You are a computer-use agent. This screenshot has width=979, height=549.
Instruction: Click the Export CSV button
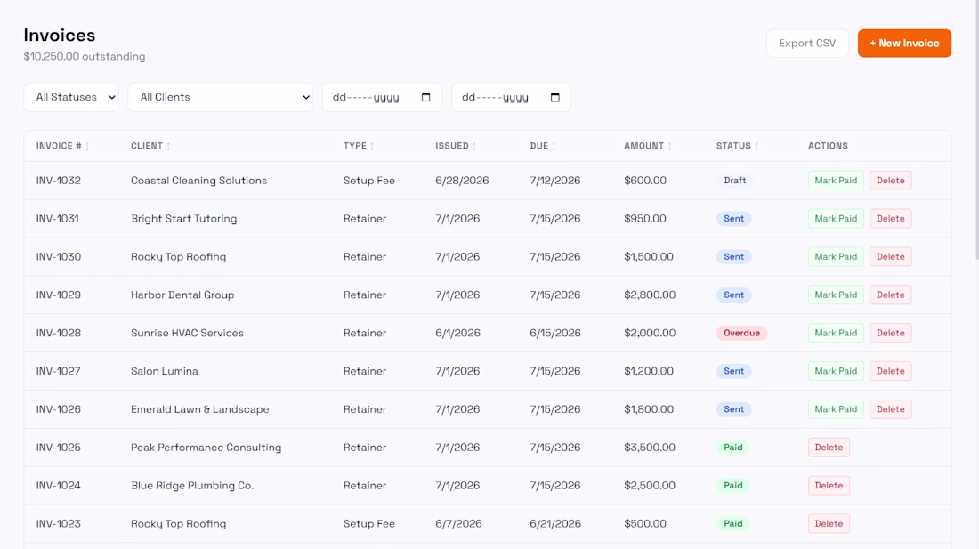tap(807, 43)
